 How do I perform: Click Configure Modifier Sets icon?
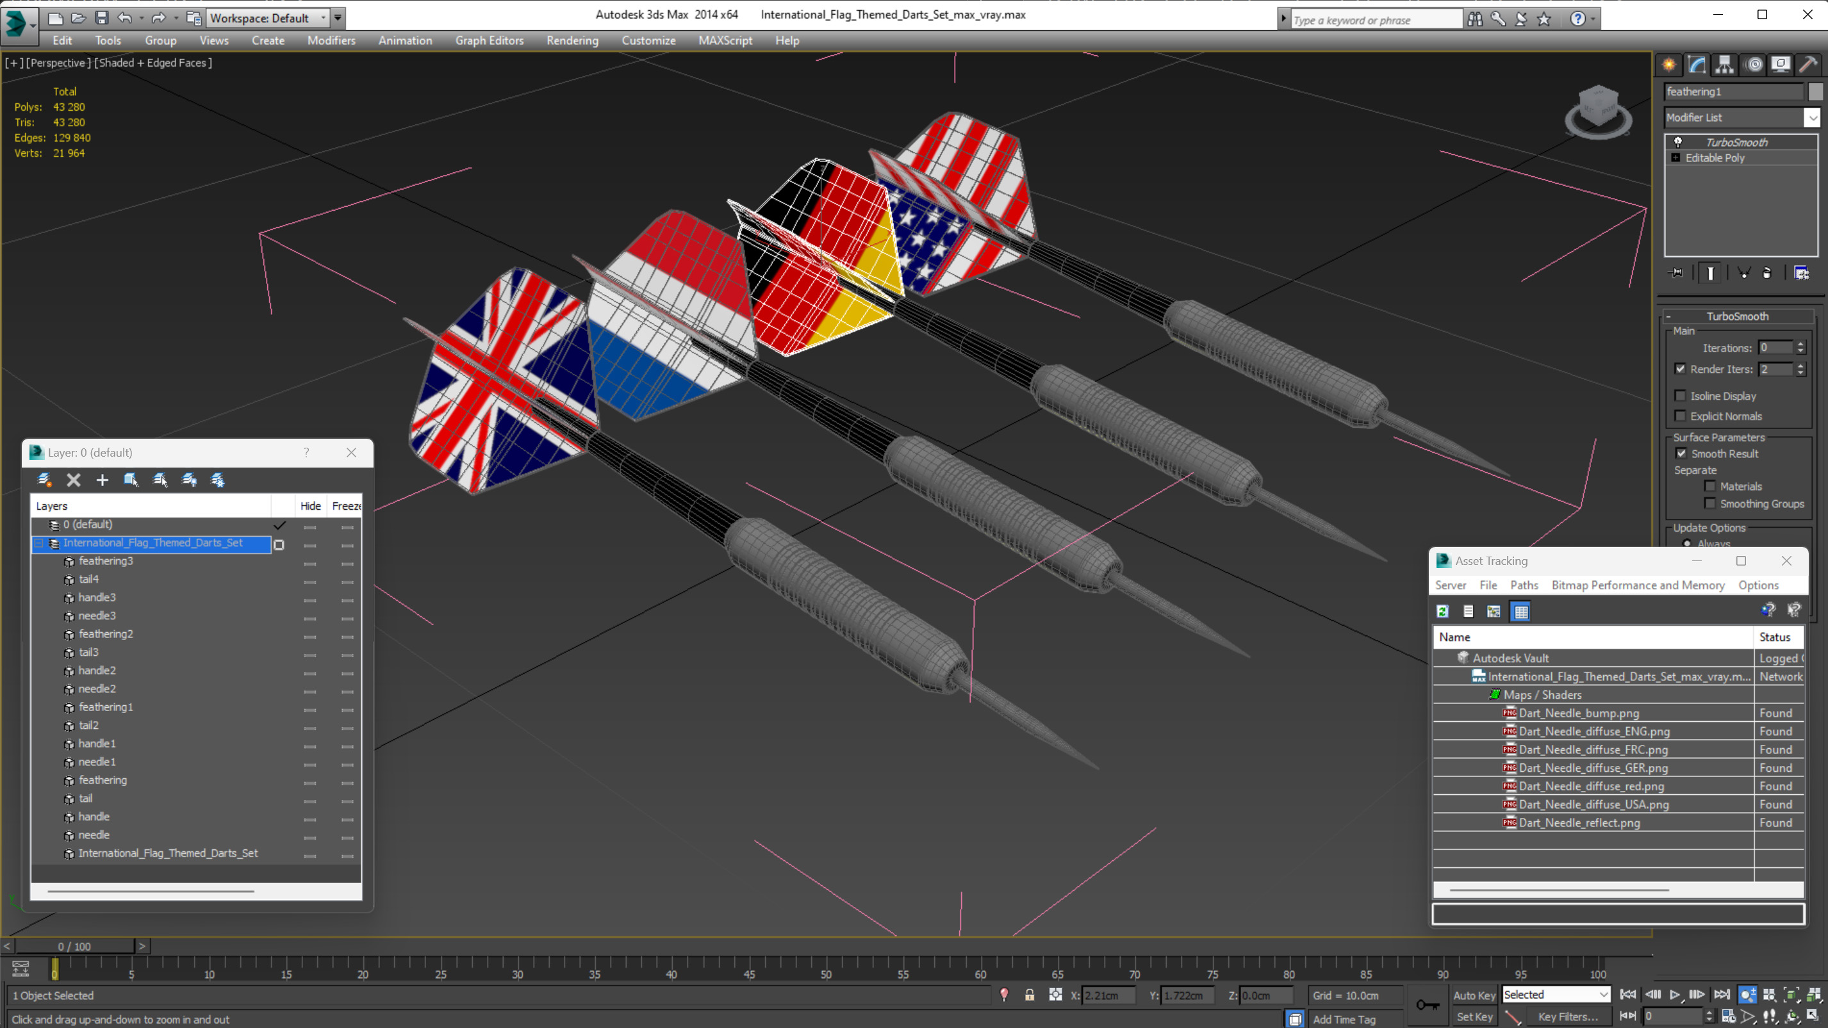coord(1801,272)
